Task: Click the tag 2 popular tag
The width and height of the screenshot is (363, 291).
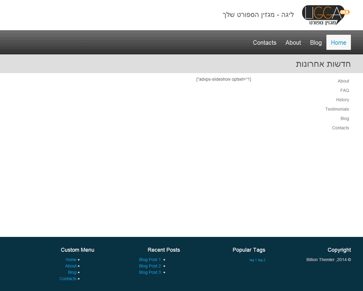Action: tap(262, 260)
